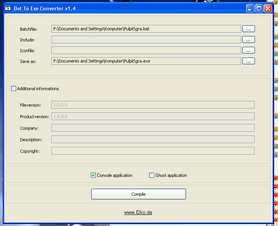
Task: Enable the Additional informations checkbox
Action: [14, 89]
